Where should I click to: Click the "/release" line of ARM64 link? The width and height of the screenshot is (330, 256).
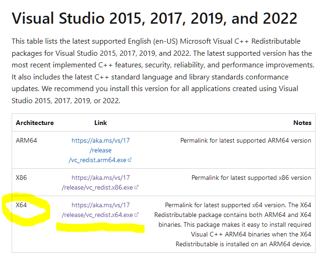coord(100,150)
